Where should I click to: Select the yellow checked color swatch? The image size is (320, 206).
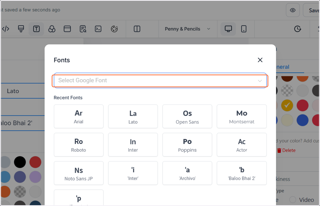(287, 106)
